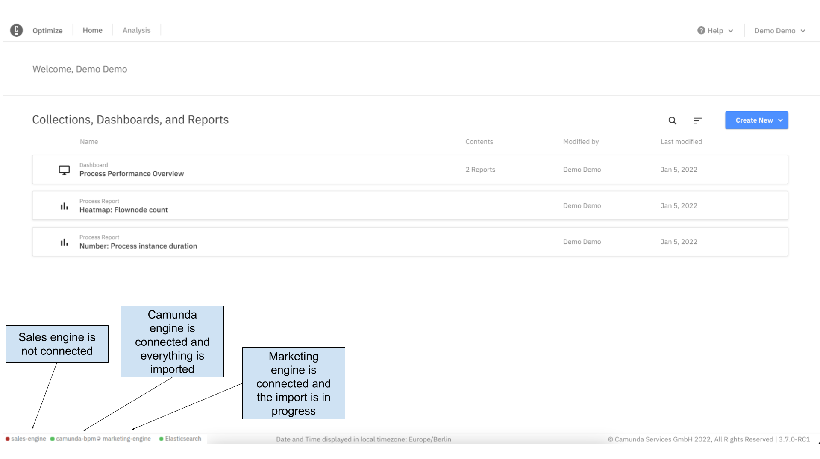Click the camunda-bpm engine status label
This screenshot has width=820, height=459.
[76, 439]
